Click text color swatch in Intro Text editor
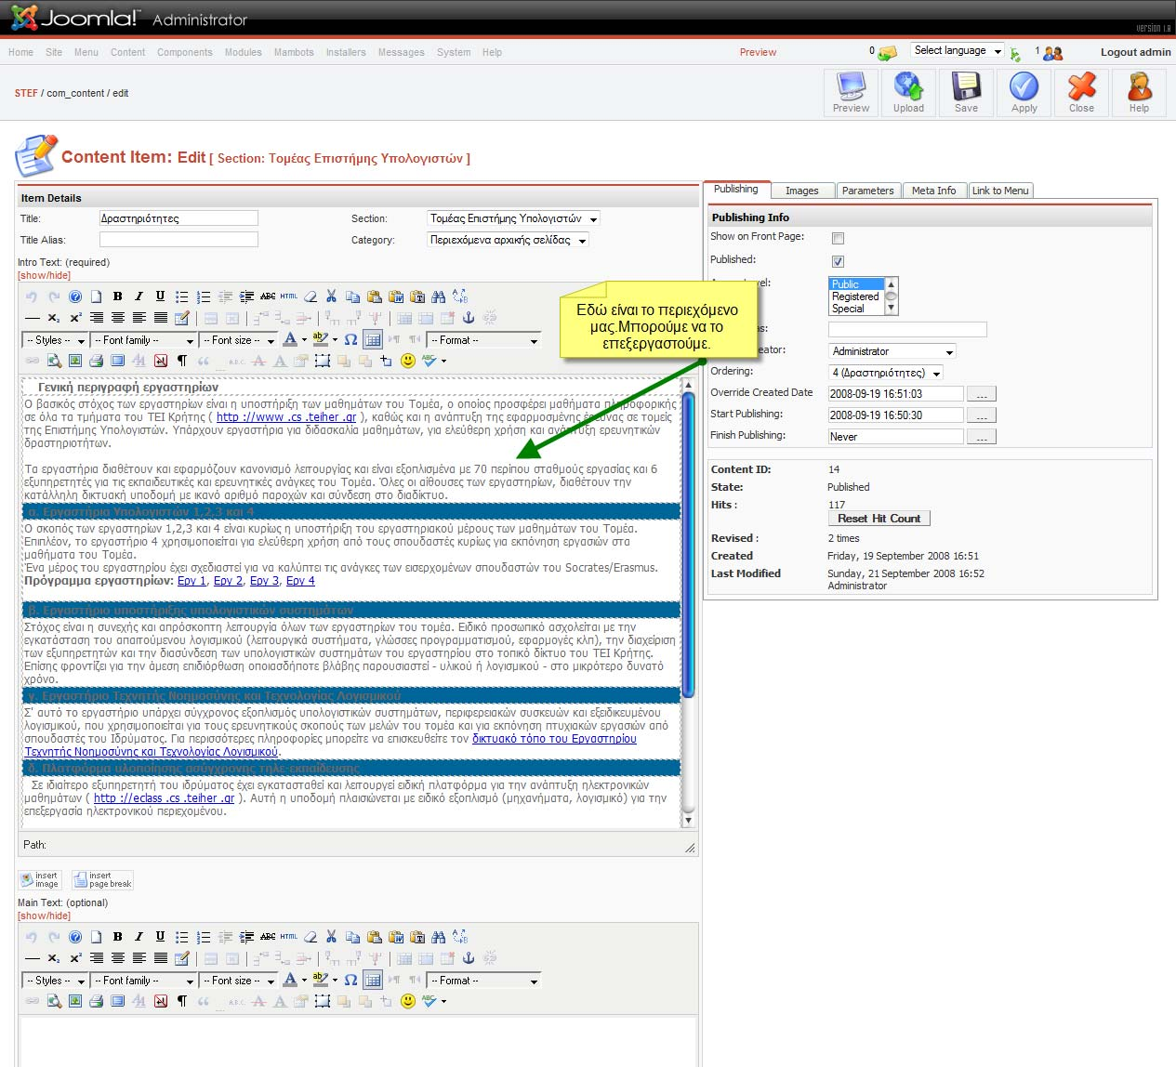 290,340
